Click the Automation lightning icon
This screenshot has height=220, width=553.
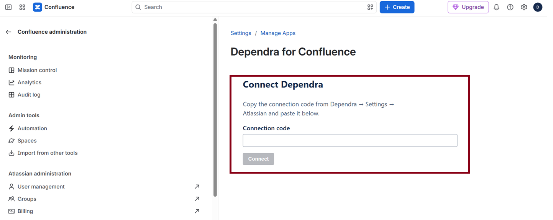click(x=11, y=128)
